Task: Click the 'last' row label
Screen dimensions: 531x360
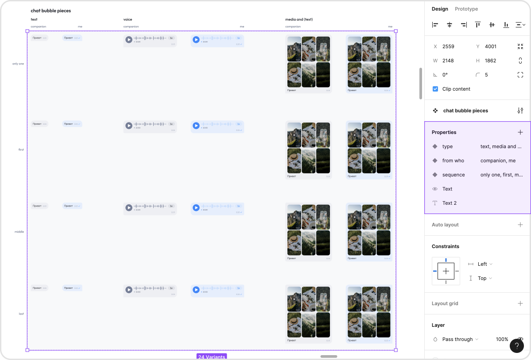Action: coord(21,314)
